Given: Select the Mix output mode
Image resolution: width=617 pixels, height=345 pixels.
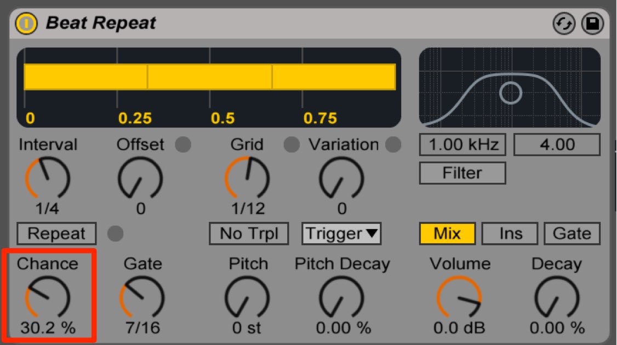Looking at the screenshot, I should point(447,234).
